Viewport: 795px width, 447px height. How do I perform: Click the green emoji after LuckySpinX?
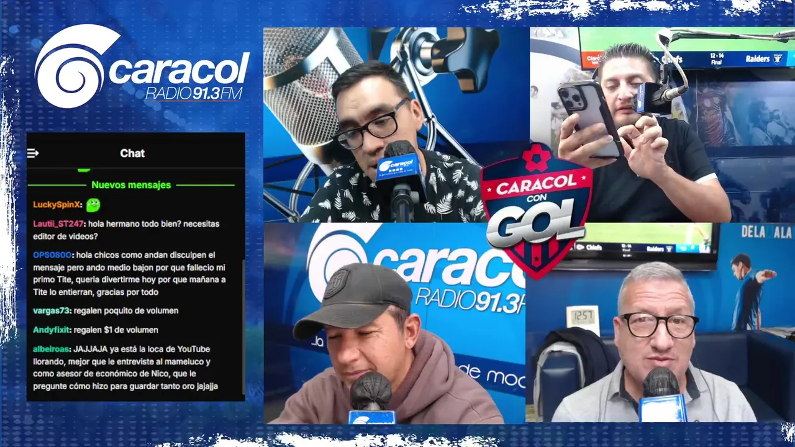[x=93, y=204]
